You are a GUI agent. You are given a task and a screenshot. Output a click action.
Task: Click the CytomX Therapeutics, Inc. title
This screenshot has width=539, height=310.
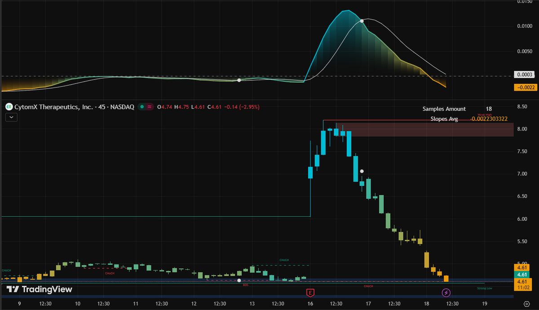pos(53,107)
